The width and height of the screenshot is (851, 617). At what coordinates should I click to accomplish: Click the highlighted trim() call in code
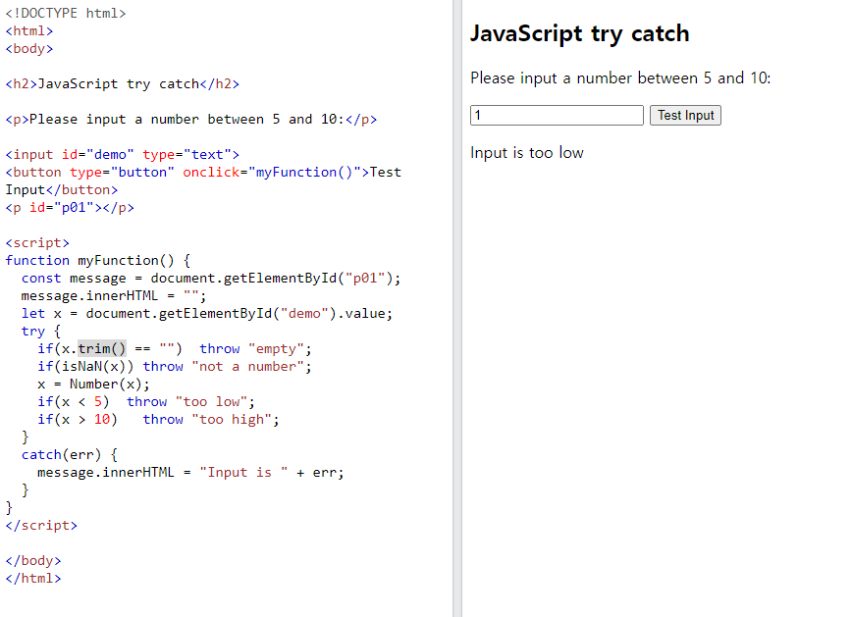[102, 348]
